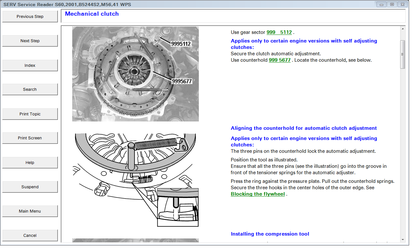Click the clutch photo with tool numbers
The height and width of the screenshot is (249, 413).
pos(135,74)
